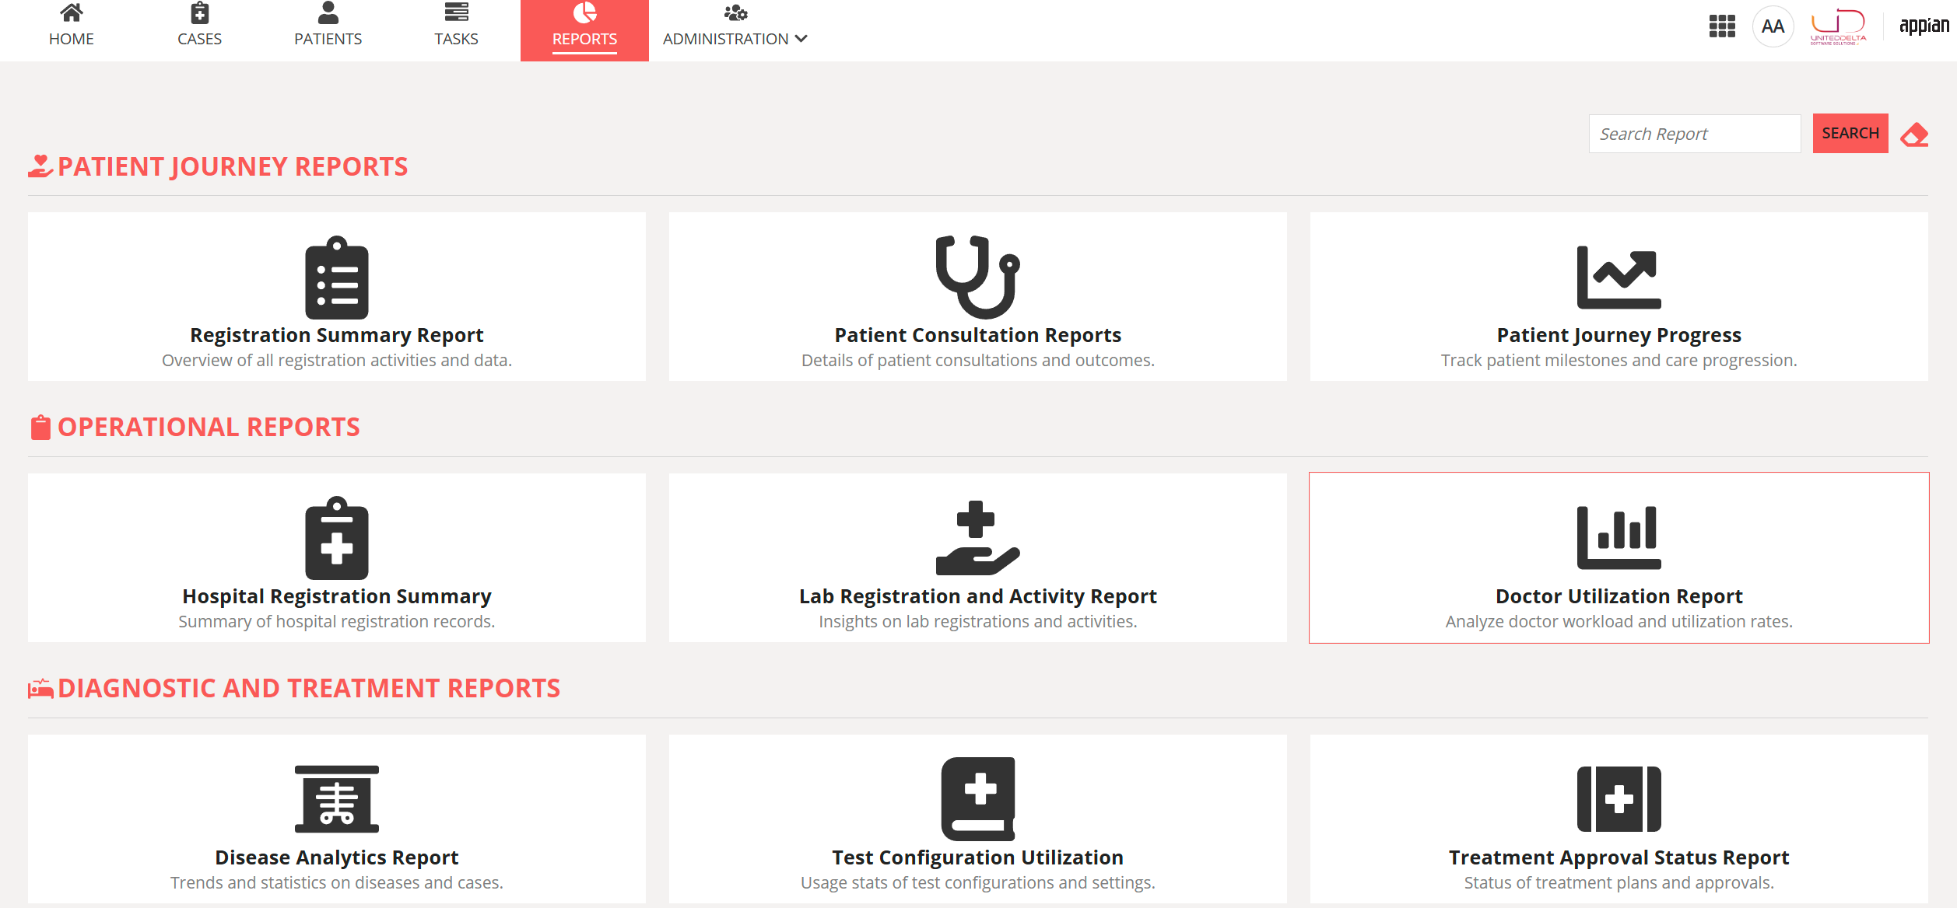Click the Appian logo

point(1924,26)
